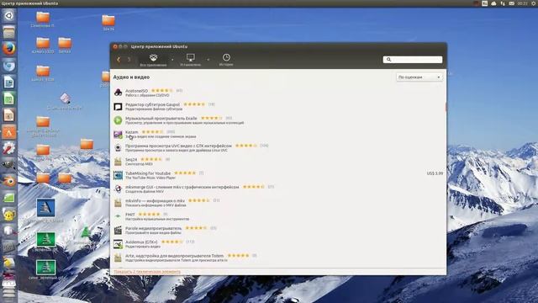
Task: Click the 'Seq24' title text
Action: pos(131,159)
